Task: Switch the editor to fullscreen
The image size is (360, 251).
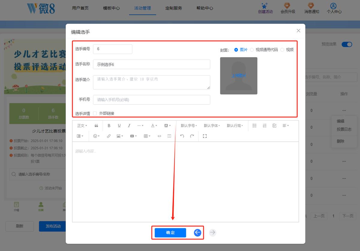Action: point(205,136)
